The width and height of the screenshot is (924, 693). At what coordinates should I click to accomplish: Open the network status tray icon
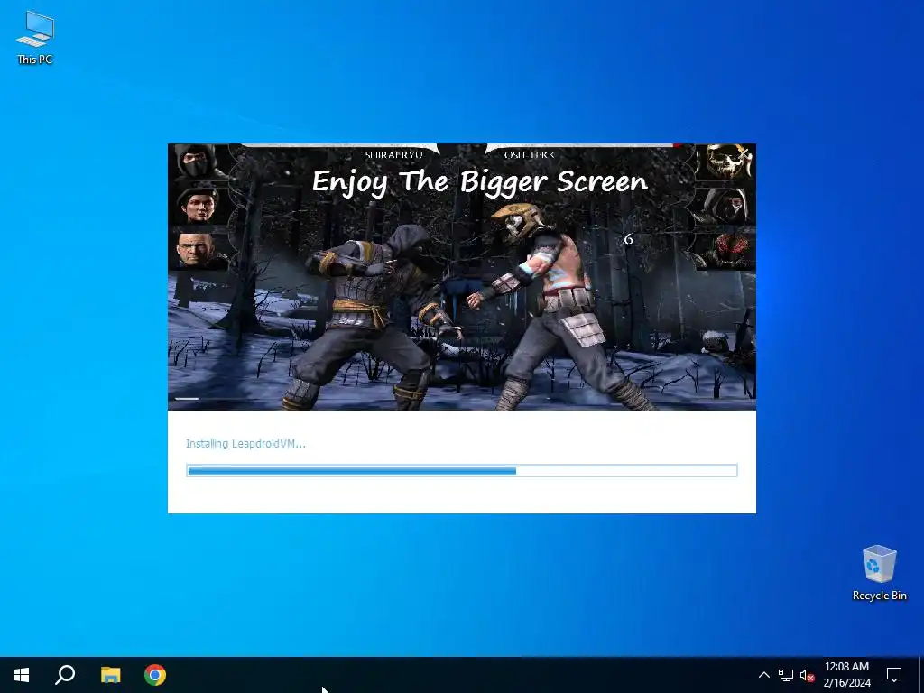pos(786,675)
